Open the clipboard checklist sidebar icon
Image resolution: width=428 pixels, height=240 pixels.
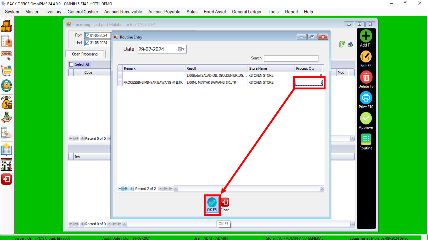pos(6,41)
